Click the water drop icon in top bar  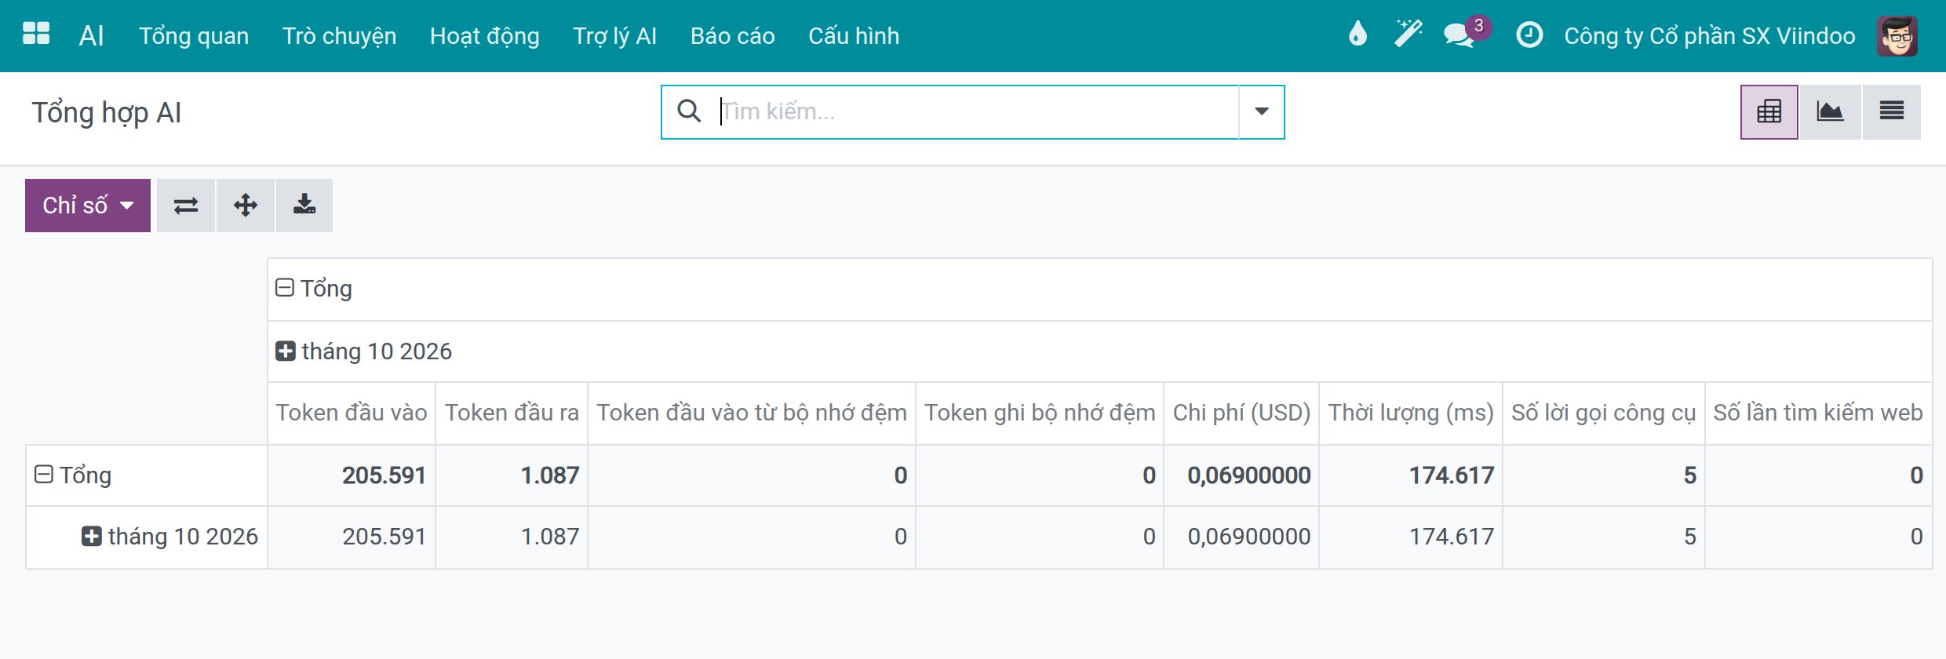click(1357, 35)
